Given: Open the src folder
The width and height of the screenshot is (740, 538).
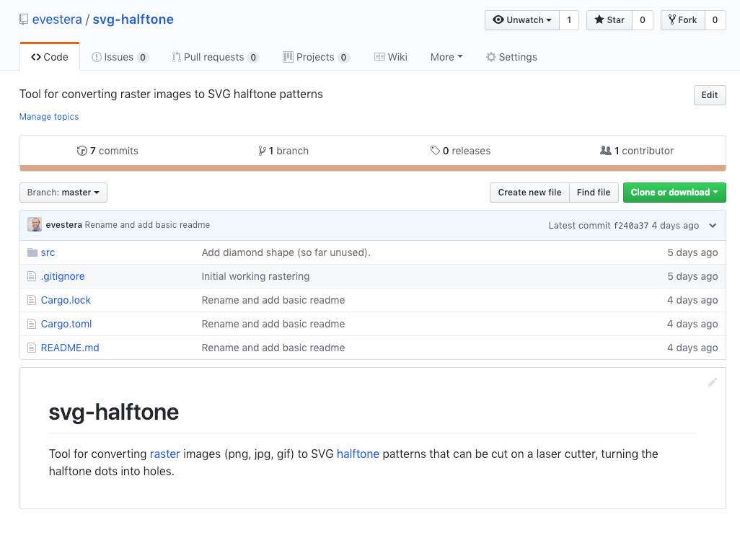Looking at the screenshot, I should [48, 252].
